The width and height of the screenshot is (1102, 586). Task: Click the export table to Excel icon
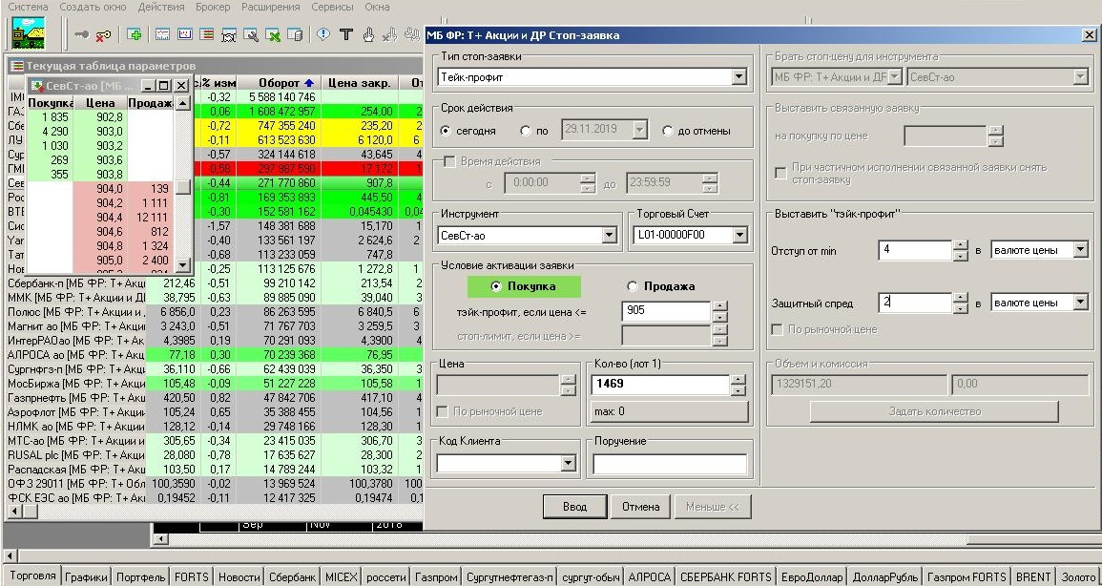tap(273, 34)
